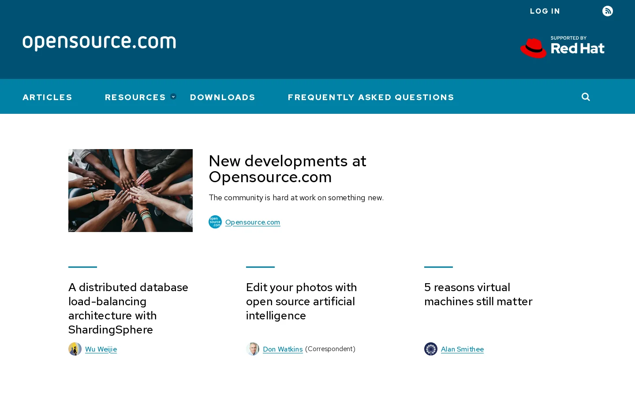Open Frequently Asked Questions
635x397 pixels.
point(371,97)
